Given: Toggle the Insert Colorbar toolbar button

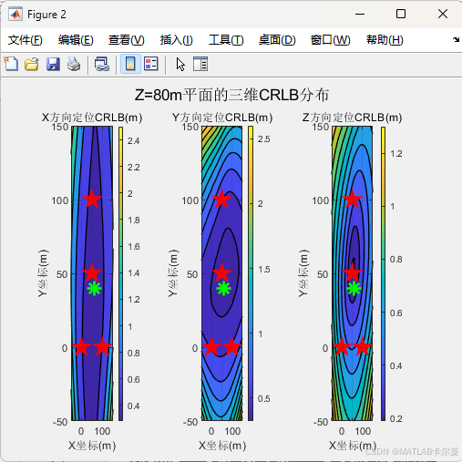Looking at the screenshot, I should tap(130, 64).
